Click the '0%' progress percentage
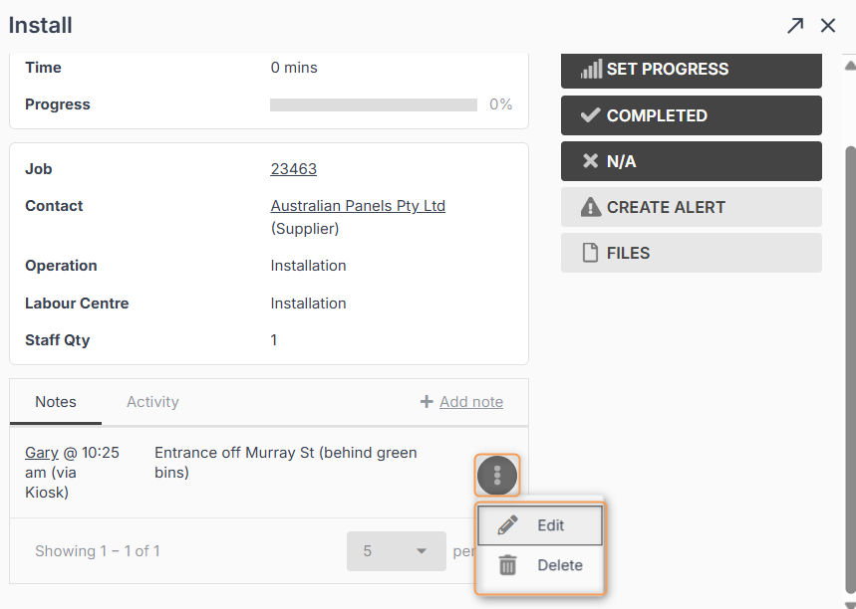Viewport: 856px width, 609px height. [x=500, y=104]
